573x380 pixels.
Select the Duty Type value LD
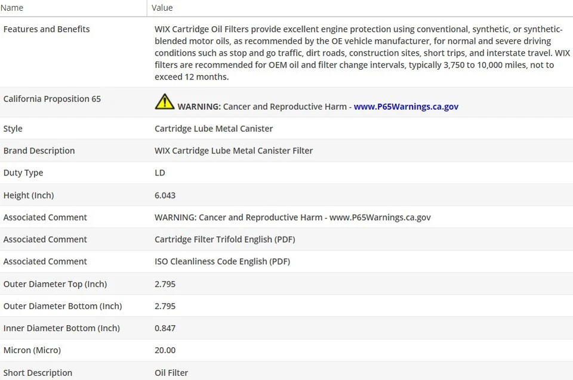pyautogui.click(x=160, y=173)
